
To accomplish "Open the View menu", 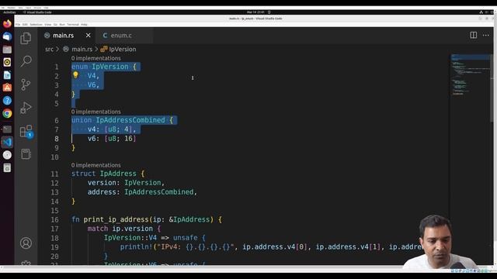I will tap(48, 24).
